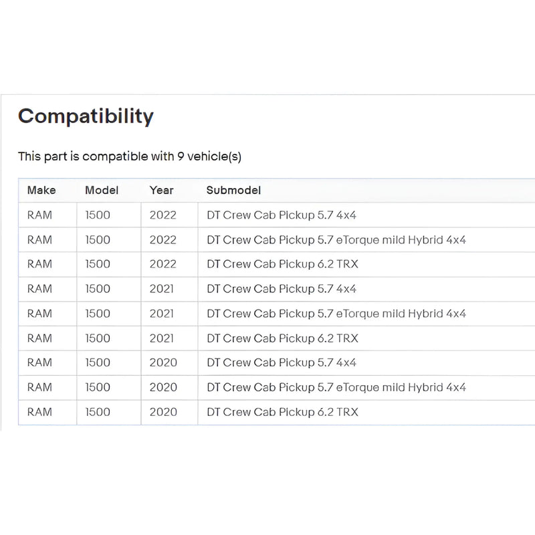Screen dimensions: 535x535
Task: Click RAM in the 2021 6.2 TRX row
Action: 39,338
